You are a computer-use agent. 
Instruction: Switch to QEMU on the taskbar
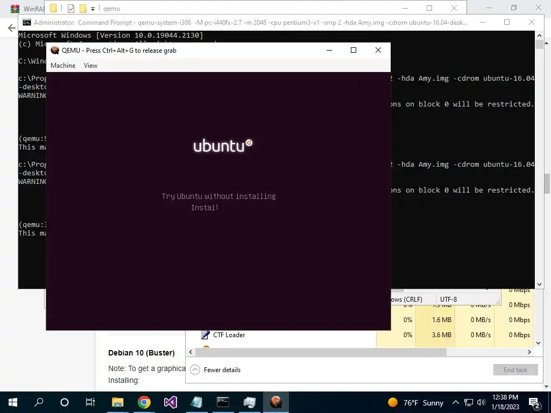[276, 402]
